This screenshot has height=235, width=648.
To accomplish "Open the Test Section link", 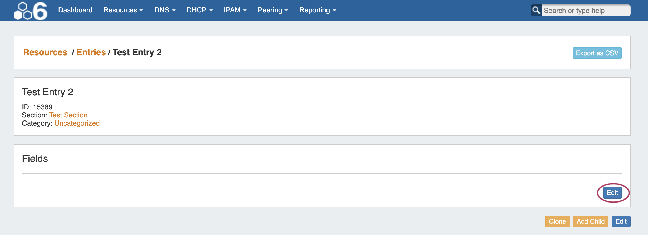I will click(x=68, y=115).
